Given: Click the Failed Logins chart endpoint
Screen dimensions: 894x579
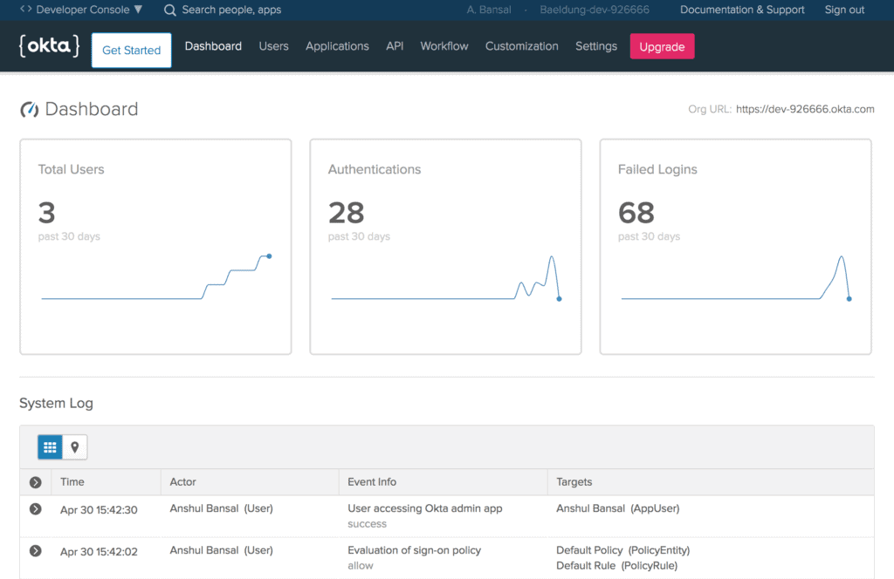Looking at the screenshot, I should (x=849, y=298).
